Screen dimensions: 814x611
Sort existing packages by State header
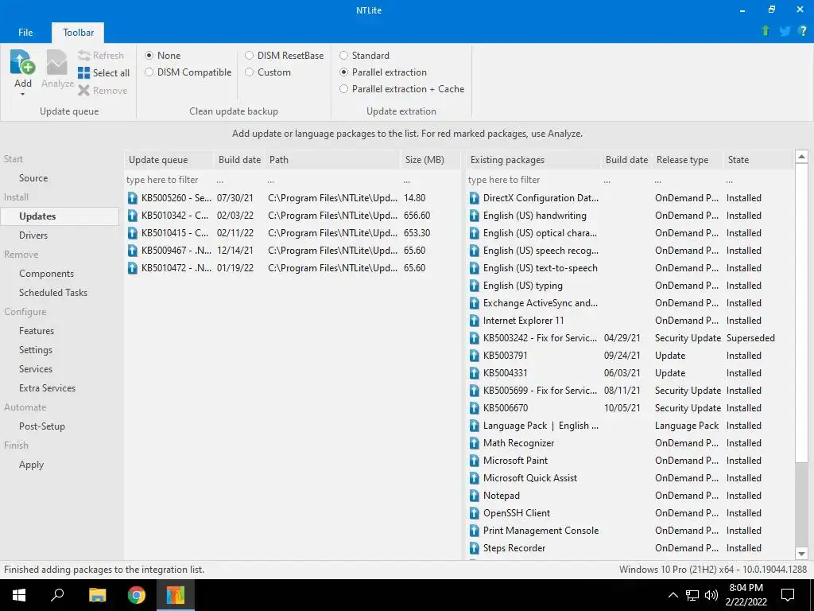point(758,160)
